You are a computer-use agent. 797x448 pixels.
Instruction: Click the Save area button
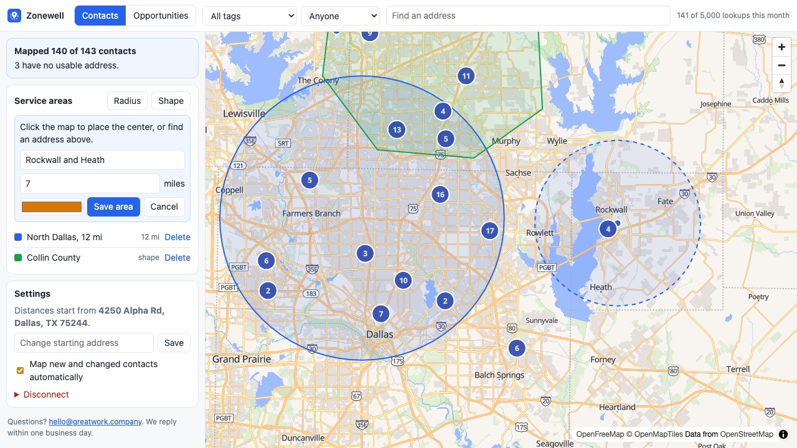(113, 207)
